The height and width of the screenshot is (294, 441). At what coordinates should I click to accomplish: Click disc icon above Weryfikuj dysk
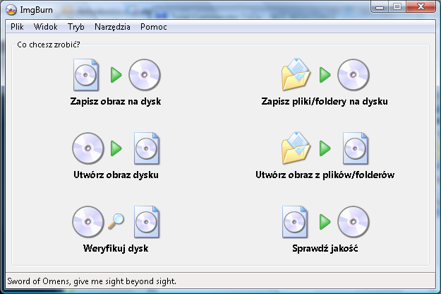[88, 222]
